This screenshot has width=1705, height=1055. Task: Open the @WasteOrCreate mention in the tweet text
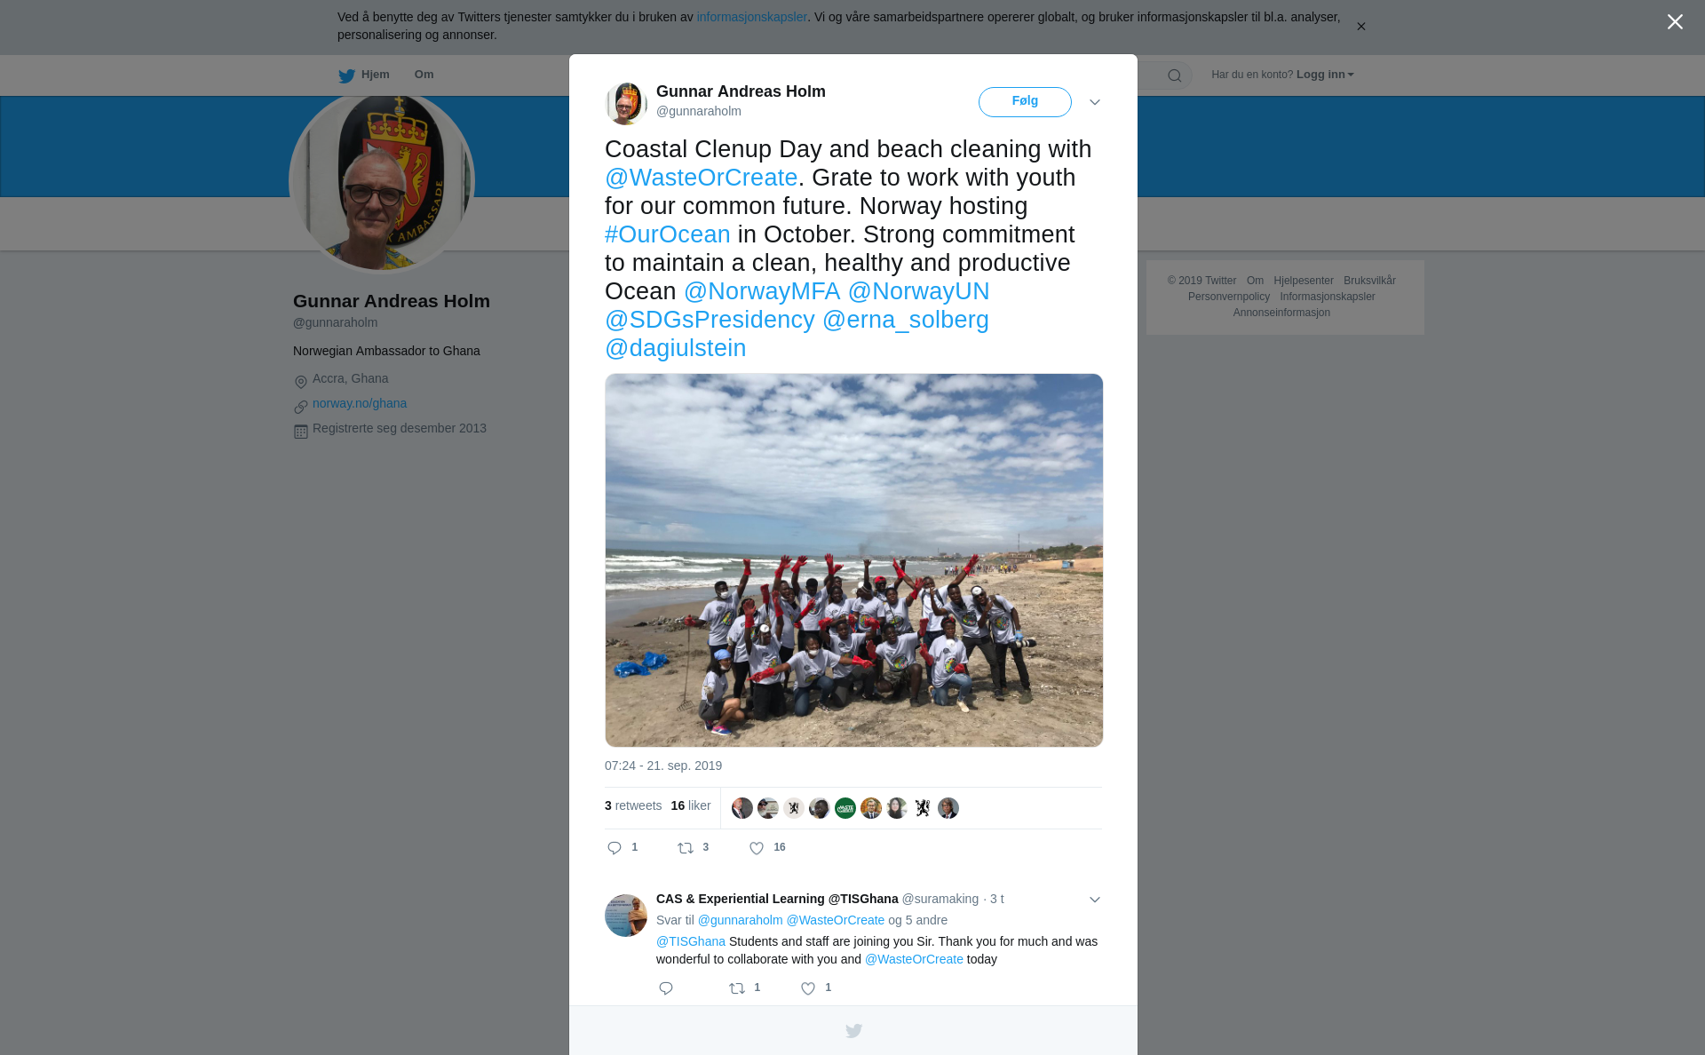(x=702, y=178)
